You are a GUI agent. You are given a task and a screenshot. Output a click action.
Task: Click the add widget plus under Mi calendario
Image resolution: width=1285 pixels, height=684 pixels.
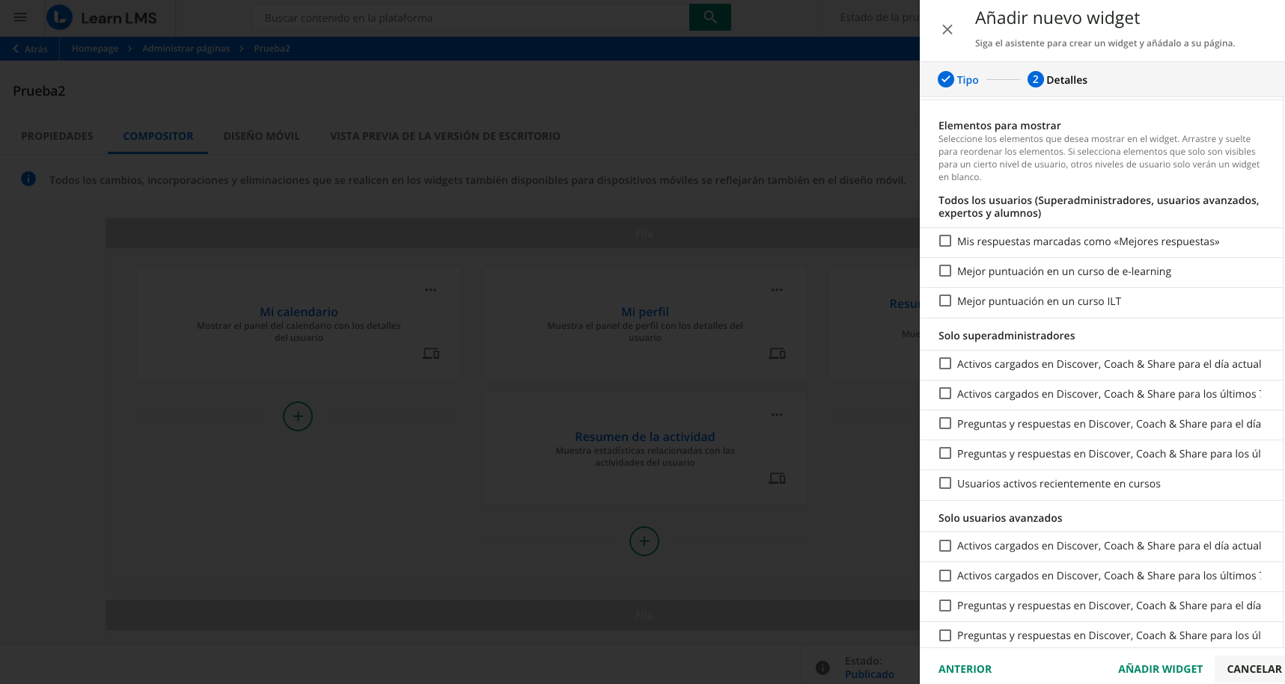tap(298, 416)
